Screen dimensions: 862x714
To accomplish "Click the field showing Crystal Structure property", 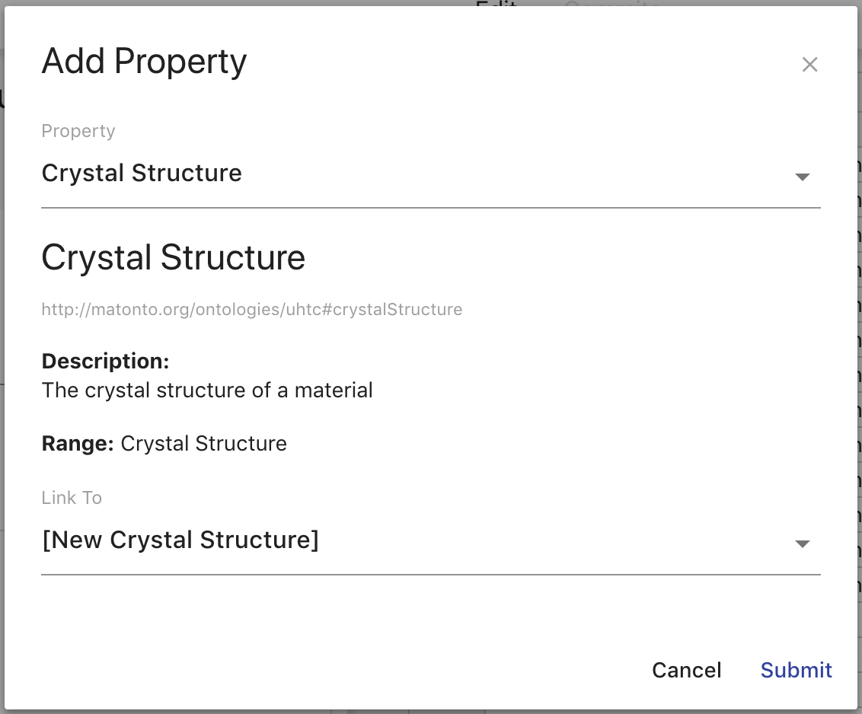I will coord(142,173).
